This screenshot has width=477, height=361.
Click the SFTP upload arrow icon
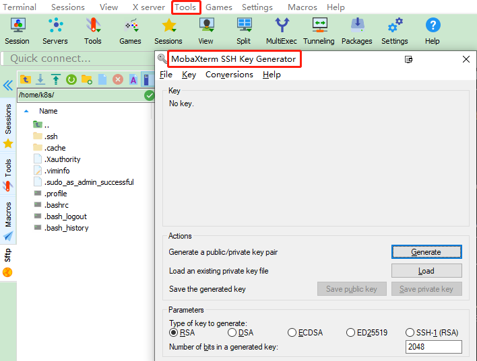pyautogui.click(x=56, y=79)
